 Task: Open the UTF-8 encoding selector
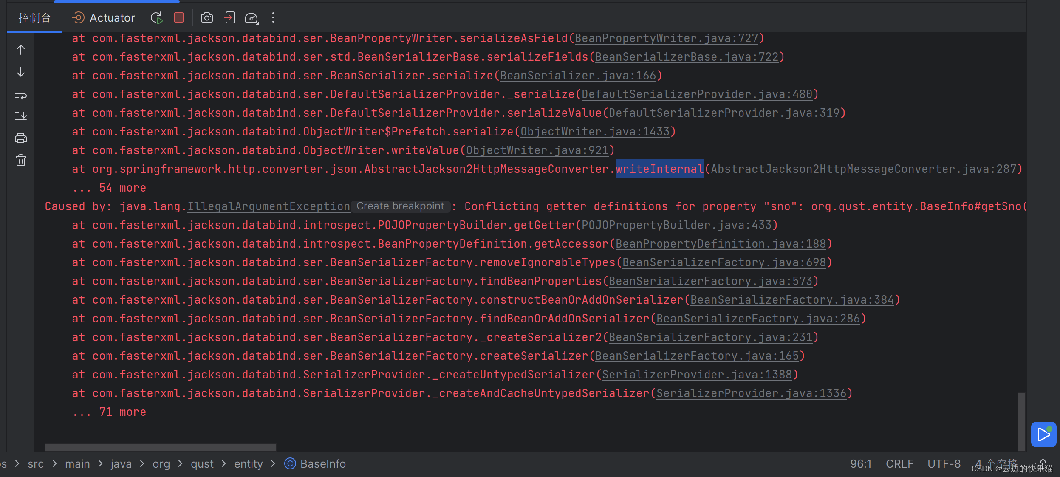click(x=944, y=463)
